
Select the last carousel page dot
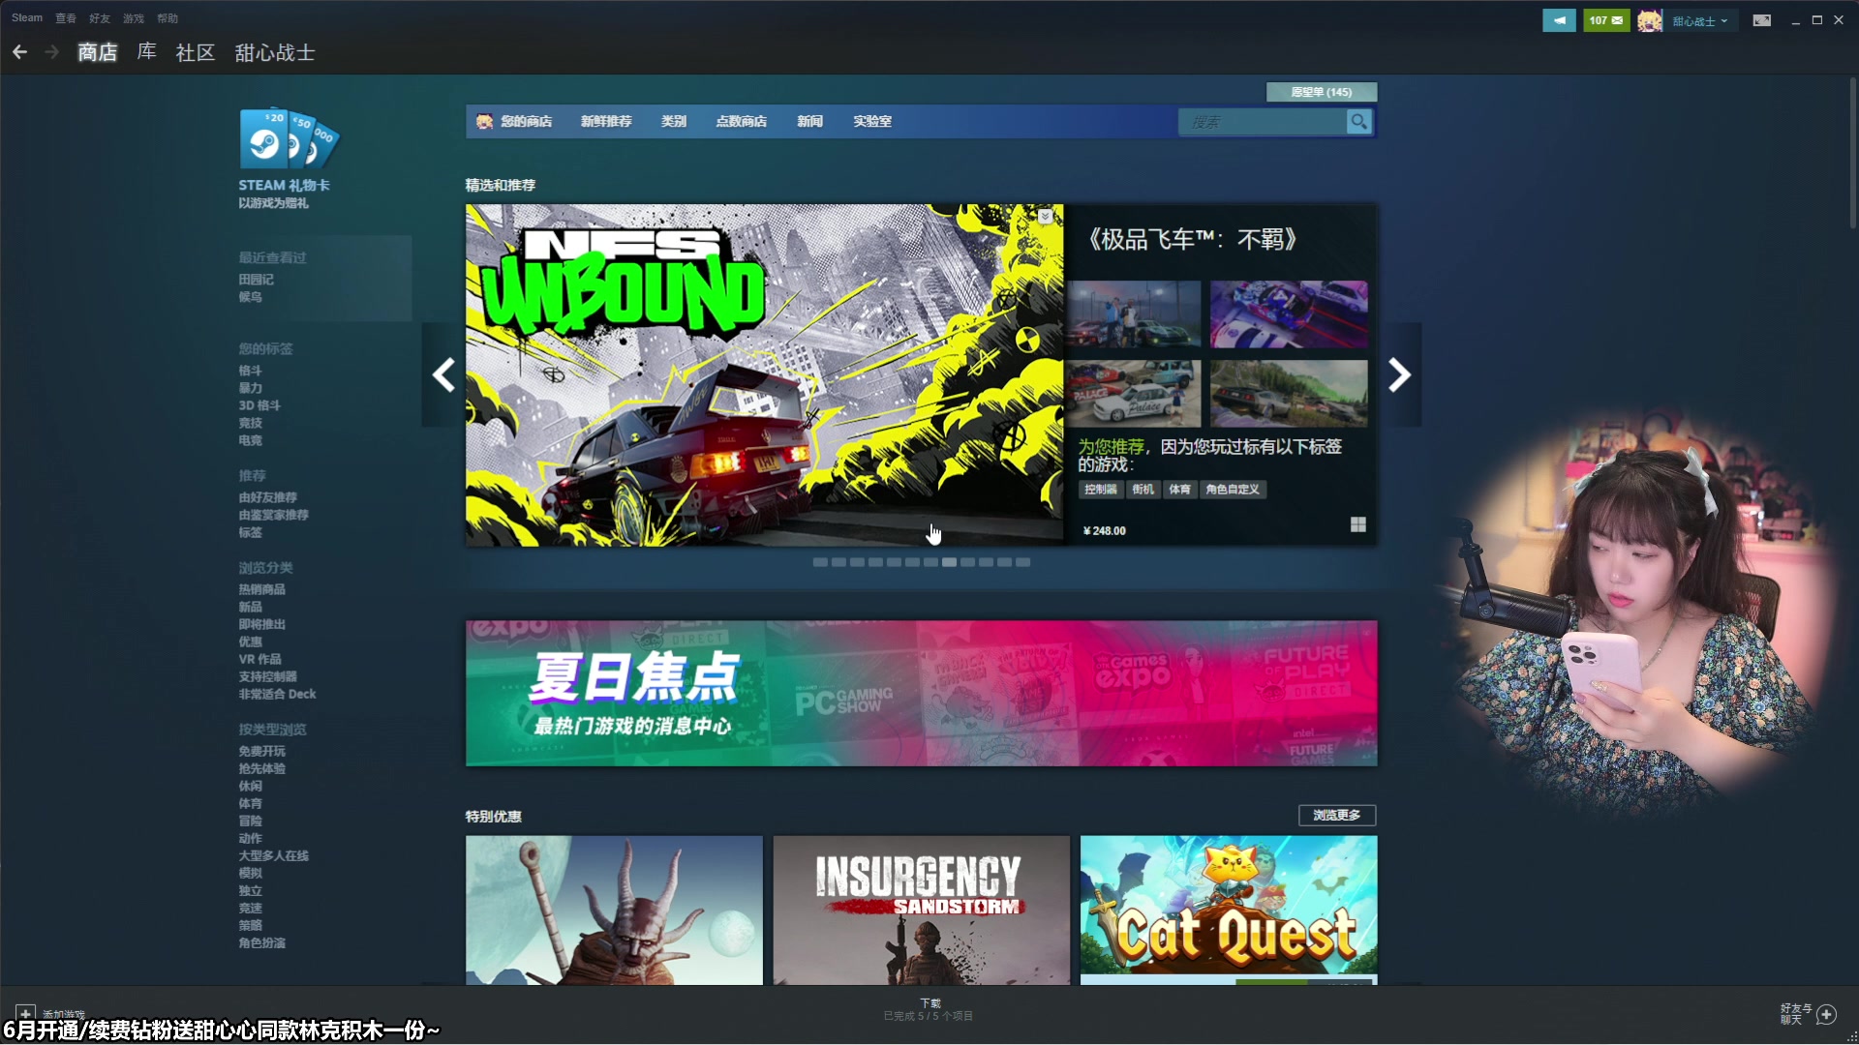point(1023,562)
